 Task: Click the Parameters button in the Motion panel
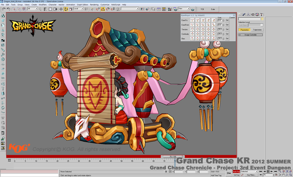245,30
